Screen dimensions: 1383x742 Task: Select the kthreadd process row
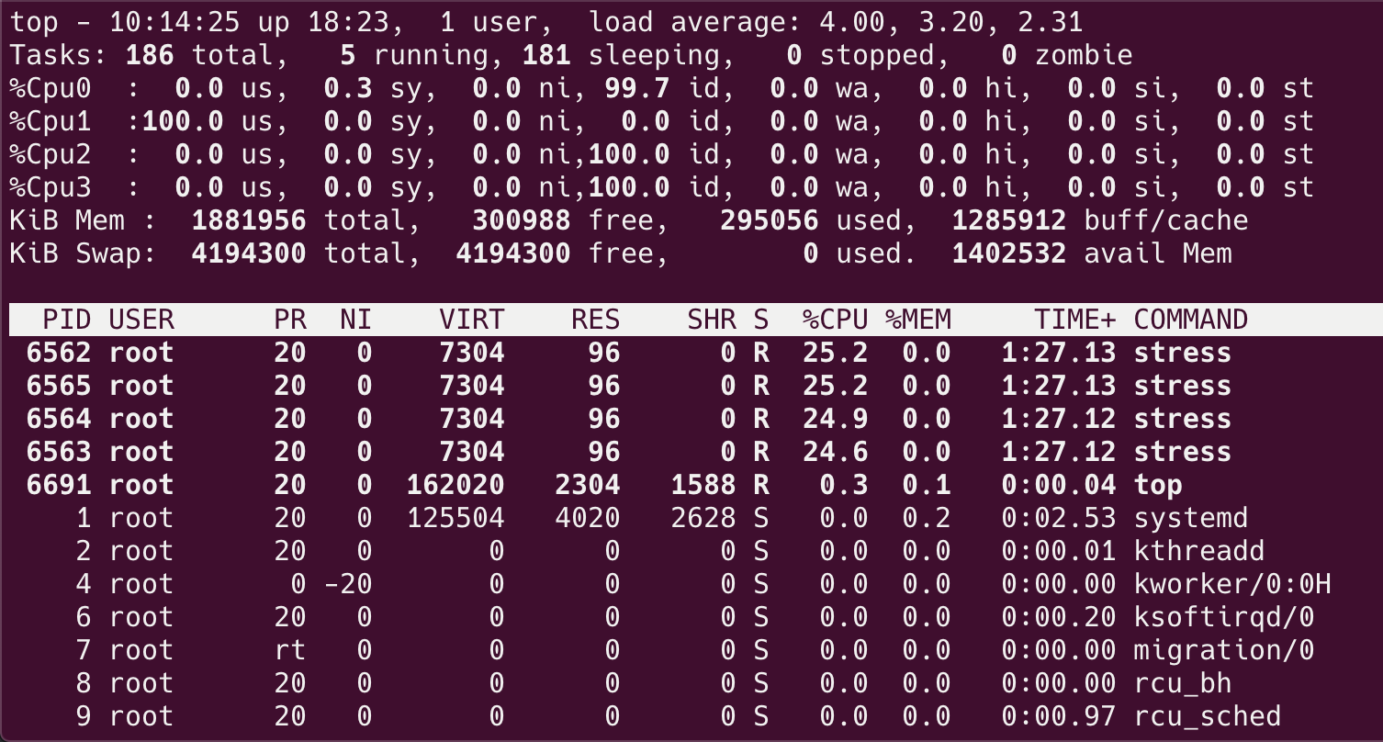(551, 550)
